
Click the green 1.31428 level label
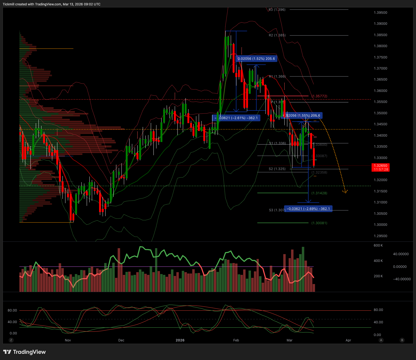pyautogui.click(x=319, y=193)
